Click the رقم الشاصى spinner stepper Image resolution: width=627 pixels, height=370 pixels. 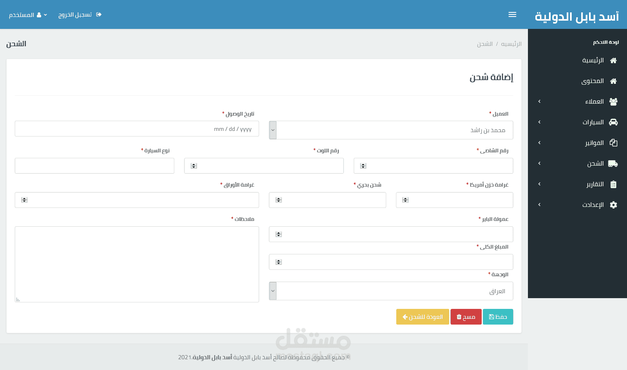pos(363,166)
